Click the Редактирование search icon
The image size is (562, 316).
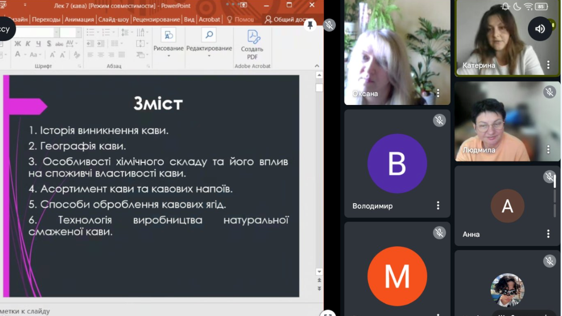[209, 35]
